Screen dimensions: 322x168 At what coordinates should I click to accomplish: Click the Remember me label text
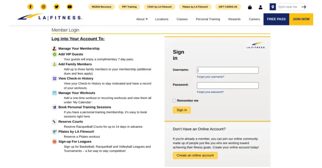(188, 101)
